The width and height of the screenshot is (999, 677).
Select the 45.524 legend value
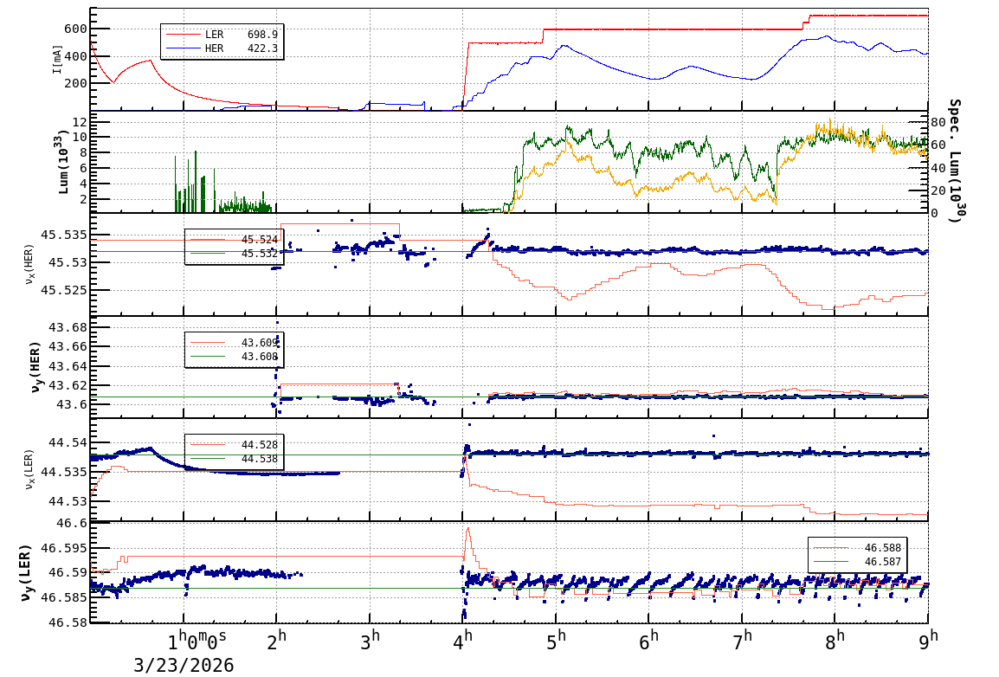pos(260,240)
